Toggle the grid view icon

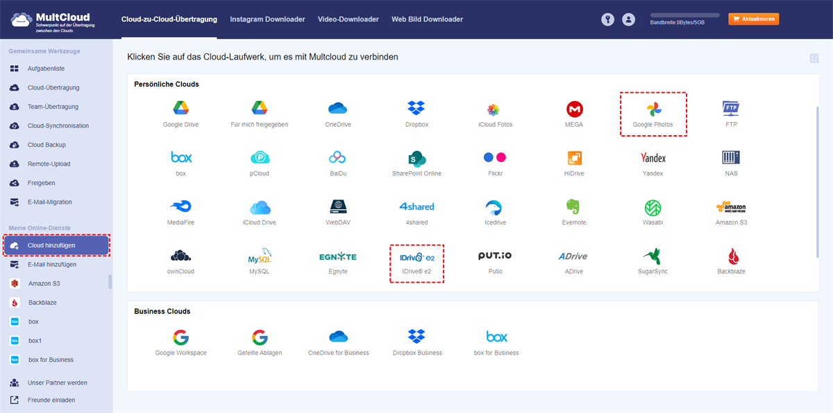click(x=814, y=58)
